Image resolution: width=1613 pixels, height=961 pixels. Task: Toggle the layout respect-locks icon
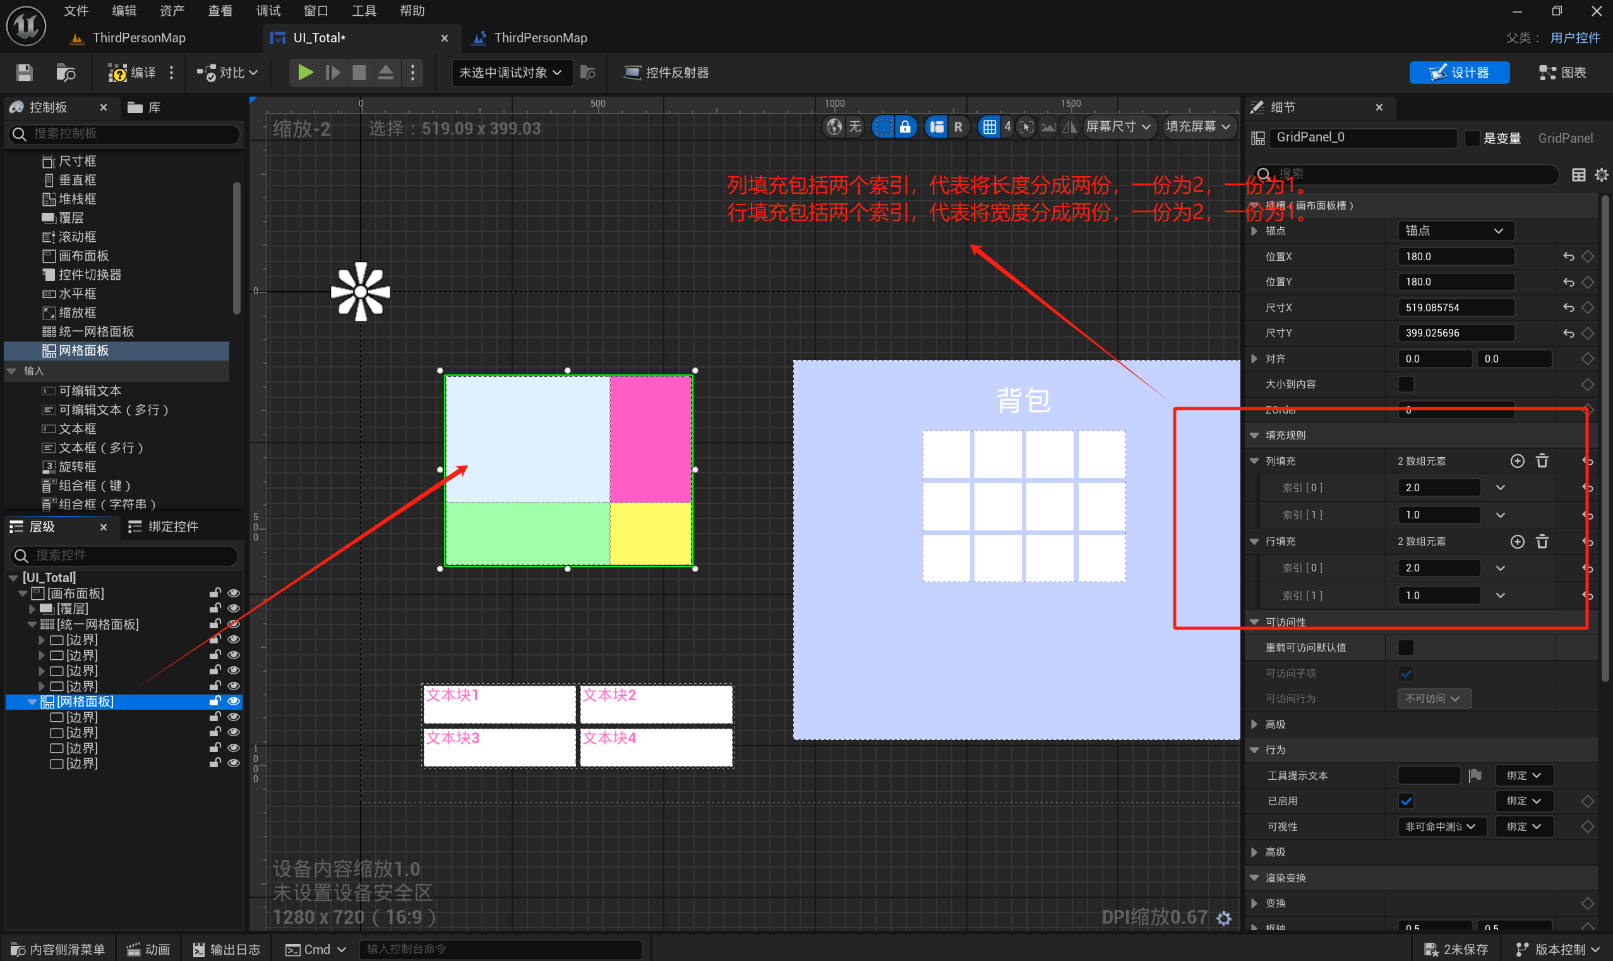click(937, 126)
